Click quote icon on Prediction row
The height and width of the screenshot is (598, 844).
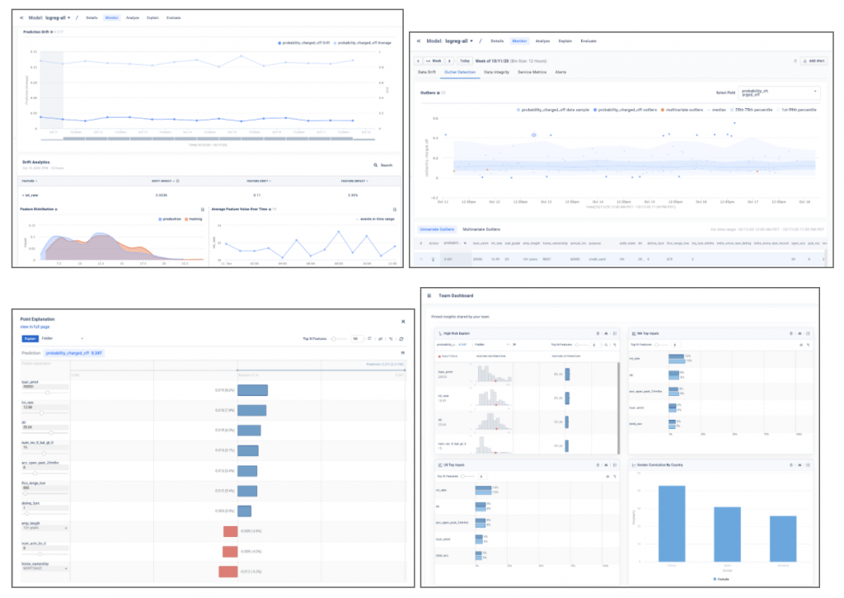(402, 353)
